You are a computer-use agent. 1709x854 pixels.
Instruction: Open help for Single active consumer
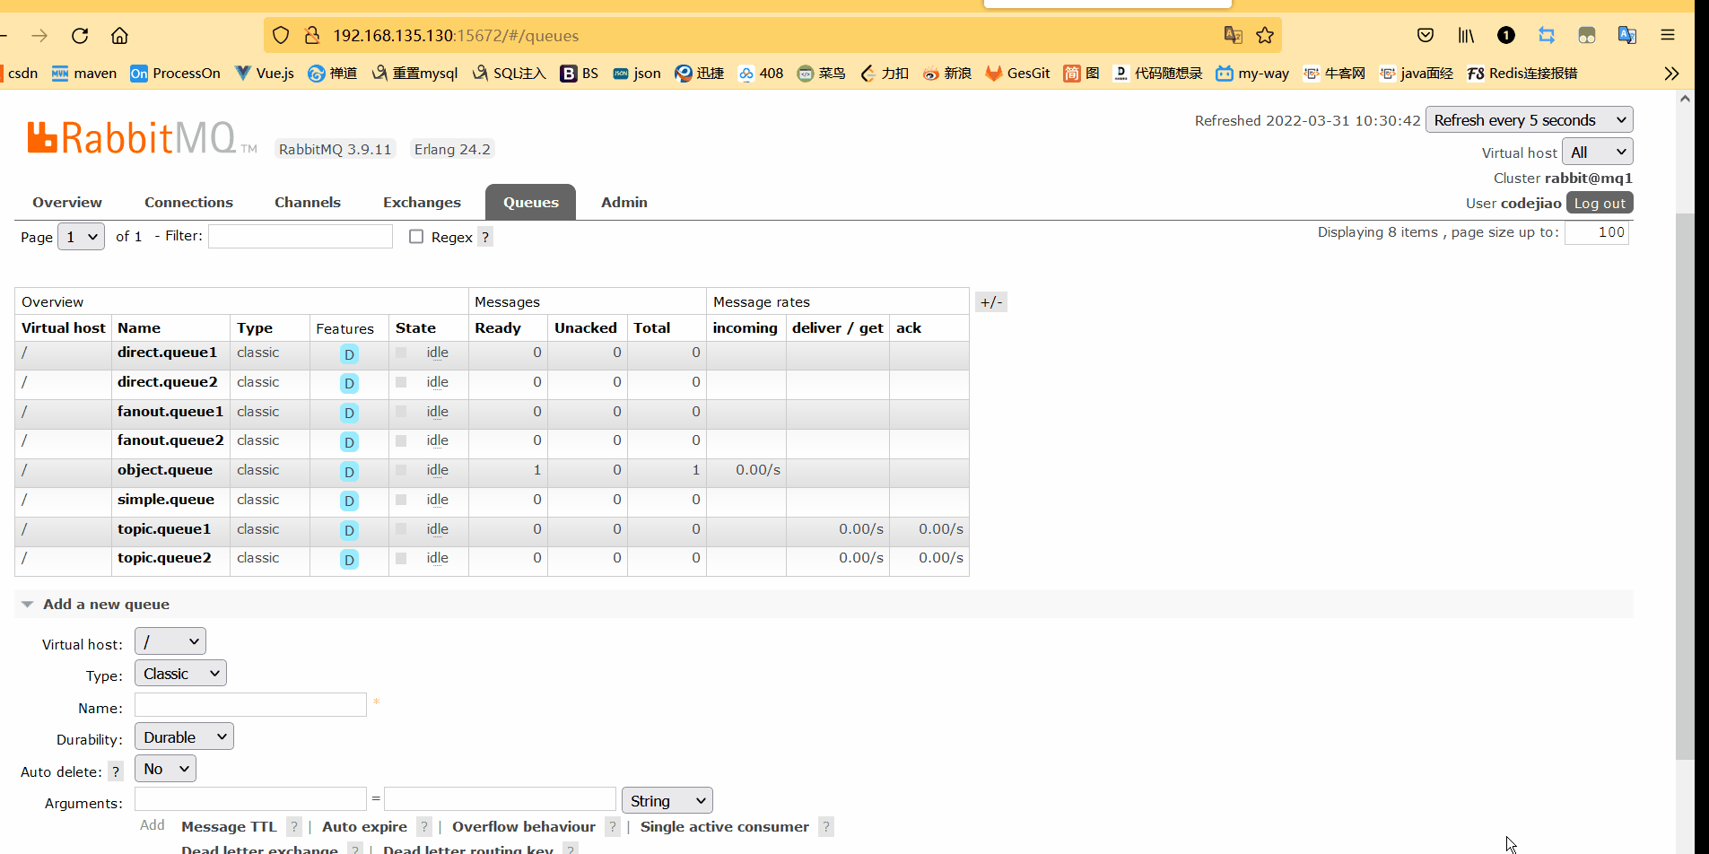pyautogui.click(x=826, y=827)
